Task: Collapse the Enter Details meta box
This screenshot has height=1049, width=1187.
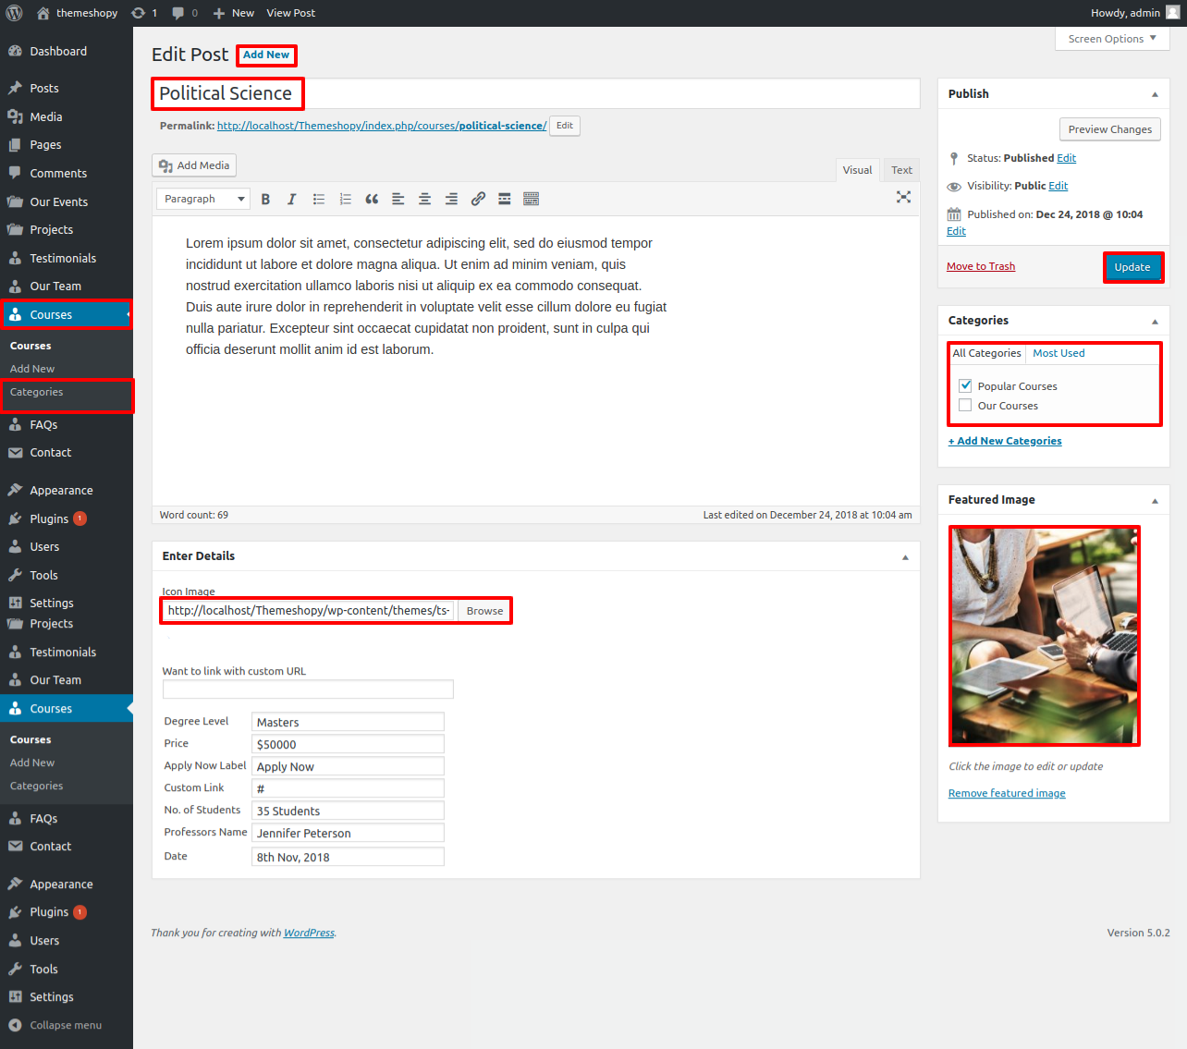Action: tap(905, 556)
